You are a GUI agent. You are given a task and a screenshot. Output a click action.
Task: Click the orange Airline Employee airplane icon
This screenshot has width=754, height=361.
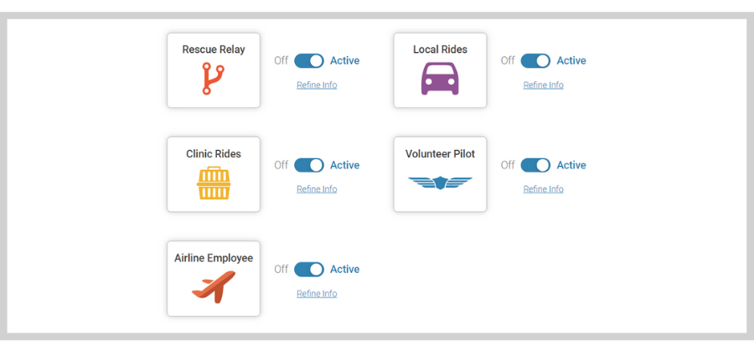[x=214, y=287]
